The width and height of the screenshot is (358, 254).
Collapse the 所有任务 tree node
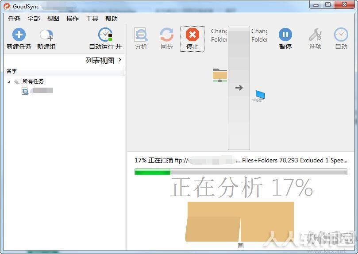(x=9, y=82)
